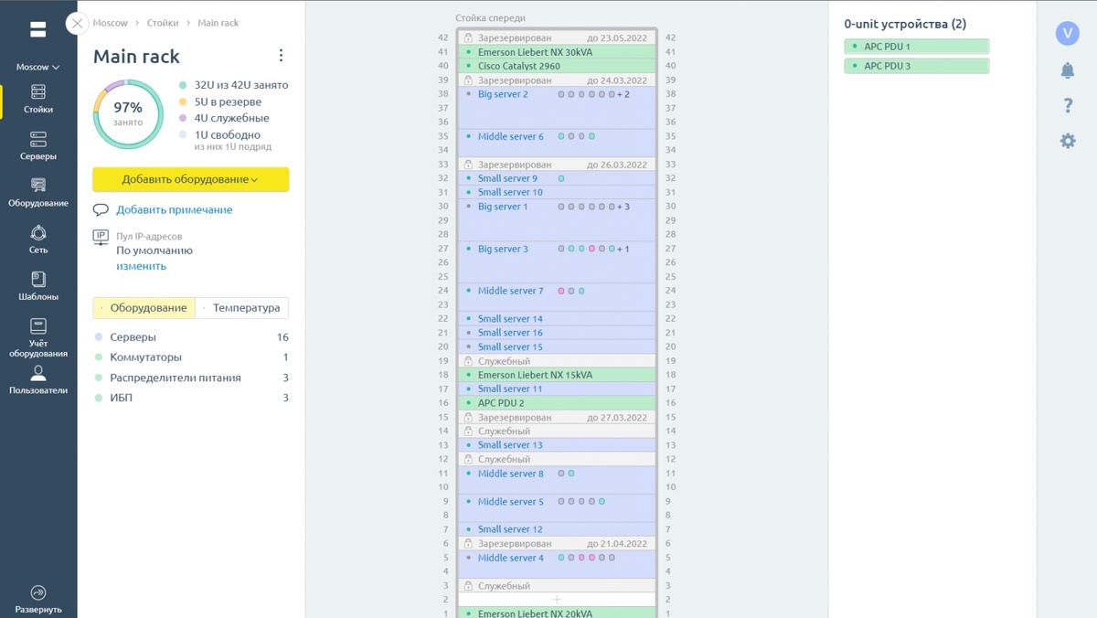Image resolution: width=1097 pixels, height=618 pixels.
Task: Open the Пользователи sidebar section
Action: point(37,382)
